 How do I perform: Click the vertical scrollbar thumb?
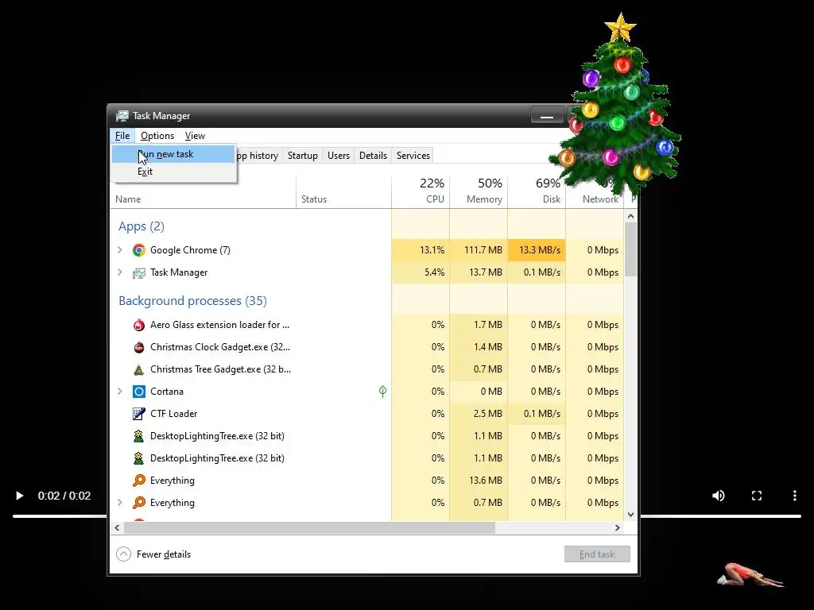pos(630,249)
